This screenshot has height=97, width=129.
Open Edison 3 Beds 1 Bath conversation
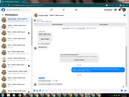click(x=15, y=79)
